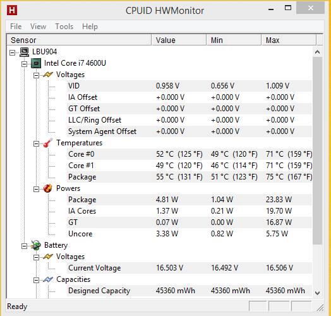Open the Tools menu
The width and height of the screenshot is (331, 316).
pos(64,27)
